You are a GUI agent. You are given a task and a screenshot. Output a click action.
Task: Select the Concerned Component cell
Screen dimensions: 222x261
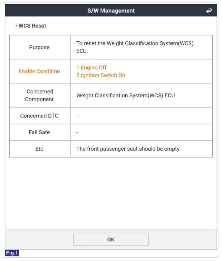(39, 96)
